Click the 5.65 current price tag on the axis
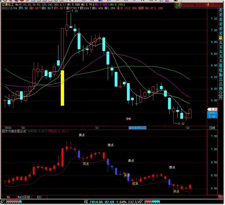225x205 pixels. pyautogui.click(x=213, y=109)
